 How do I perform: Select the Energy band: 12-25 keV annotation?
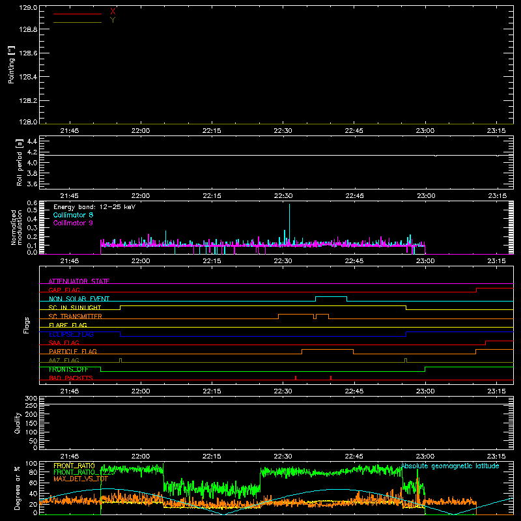[94, 207]
